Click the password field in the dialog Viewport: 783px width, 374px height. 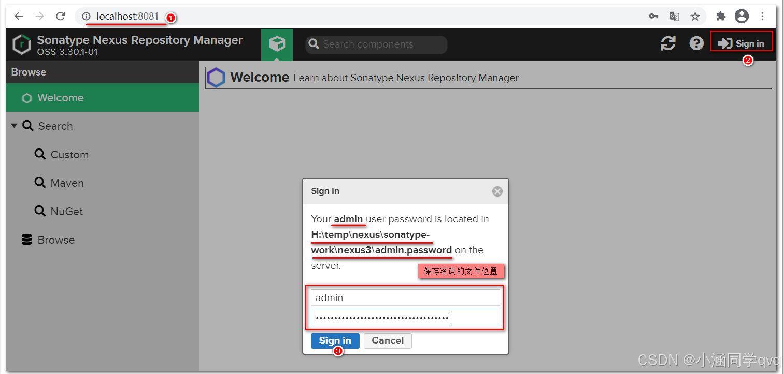(405, 317)
